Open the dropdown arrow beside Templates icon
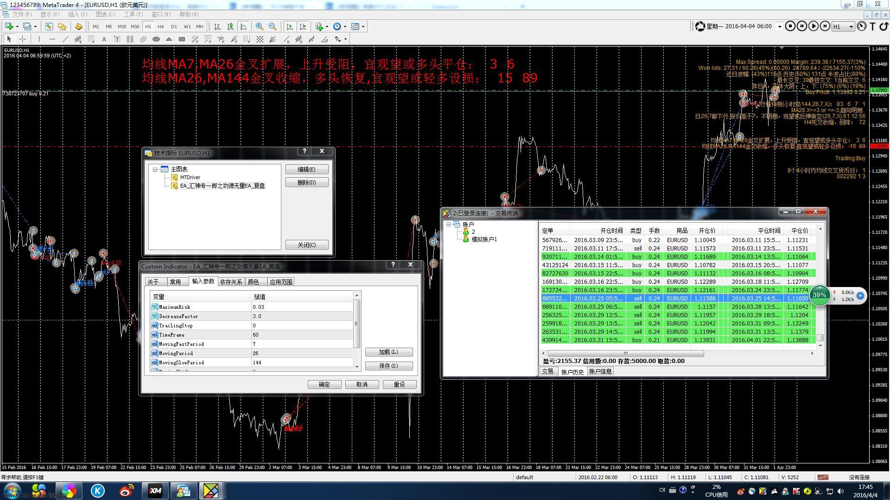This screenshot has height=500, width=890. [363, 26]
